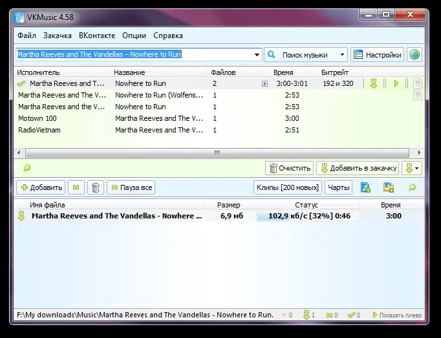The height and width of the screenshot is (338, 441).
Task: Click the horizontal scrollbar thumb
Action: pyautogui.click(x=217, y=153)
